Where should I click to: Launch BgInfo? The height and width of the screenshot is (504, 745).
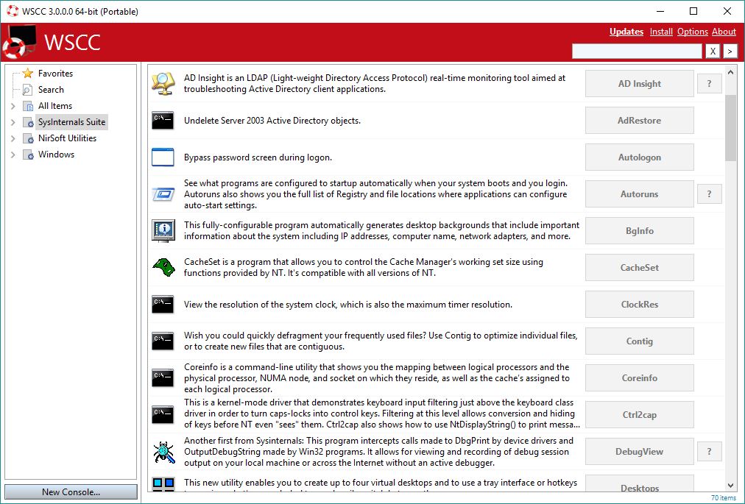pos(639,231)
